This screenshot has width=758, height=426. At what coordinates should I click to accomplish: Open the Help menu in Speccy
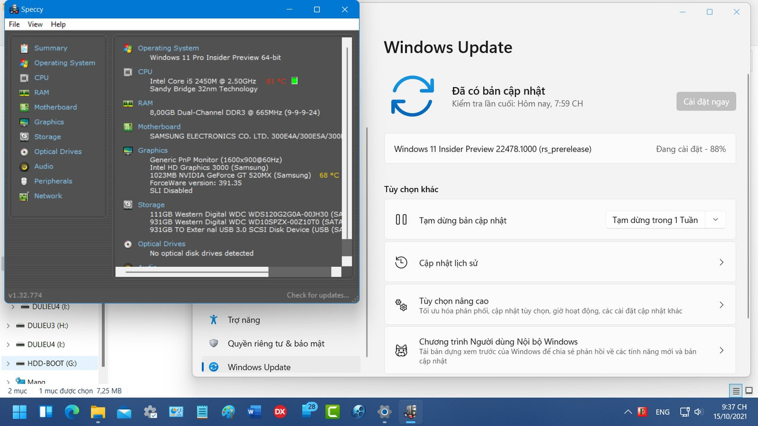tap(58, 24)
